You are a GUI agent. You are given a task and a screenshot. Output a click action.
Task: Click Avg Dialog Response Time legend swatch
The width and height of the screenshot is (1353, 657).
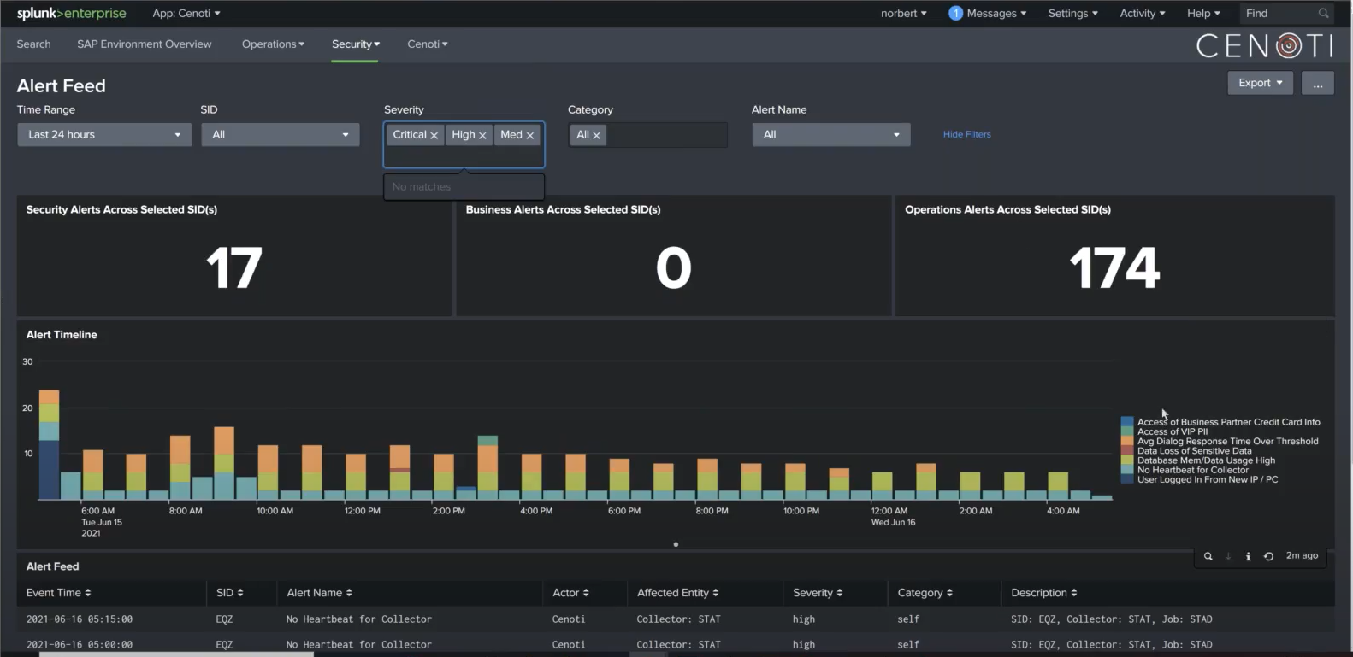click(x=1127, y=442)
